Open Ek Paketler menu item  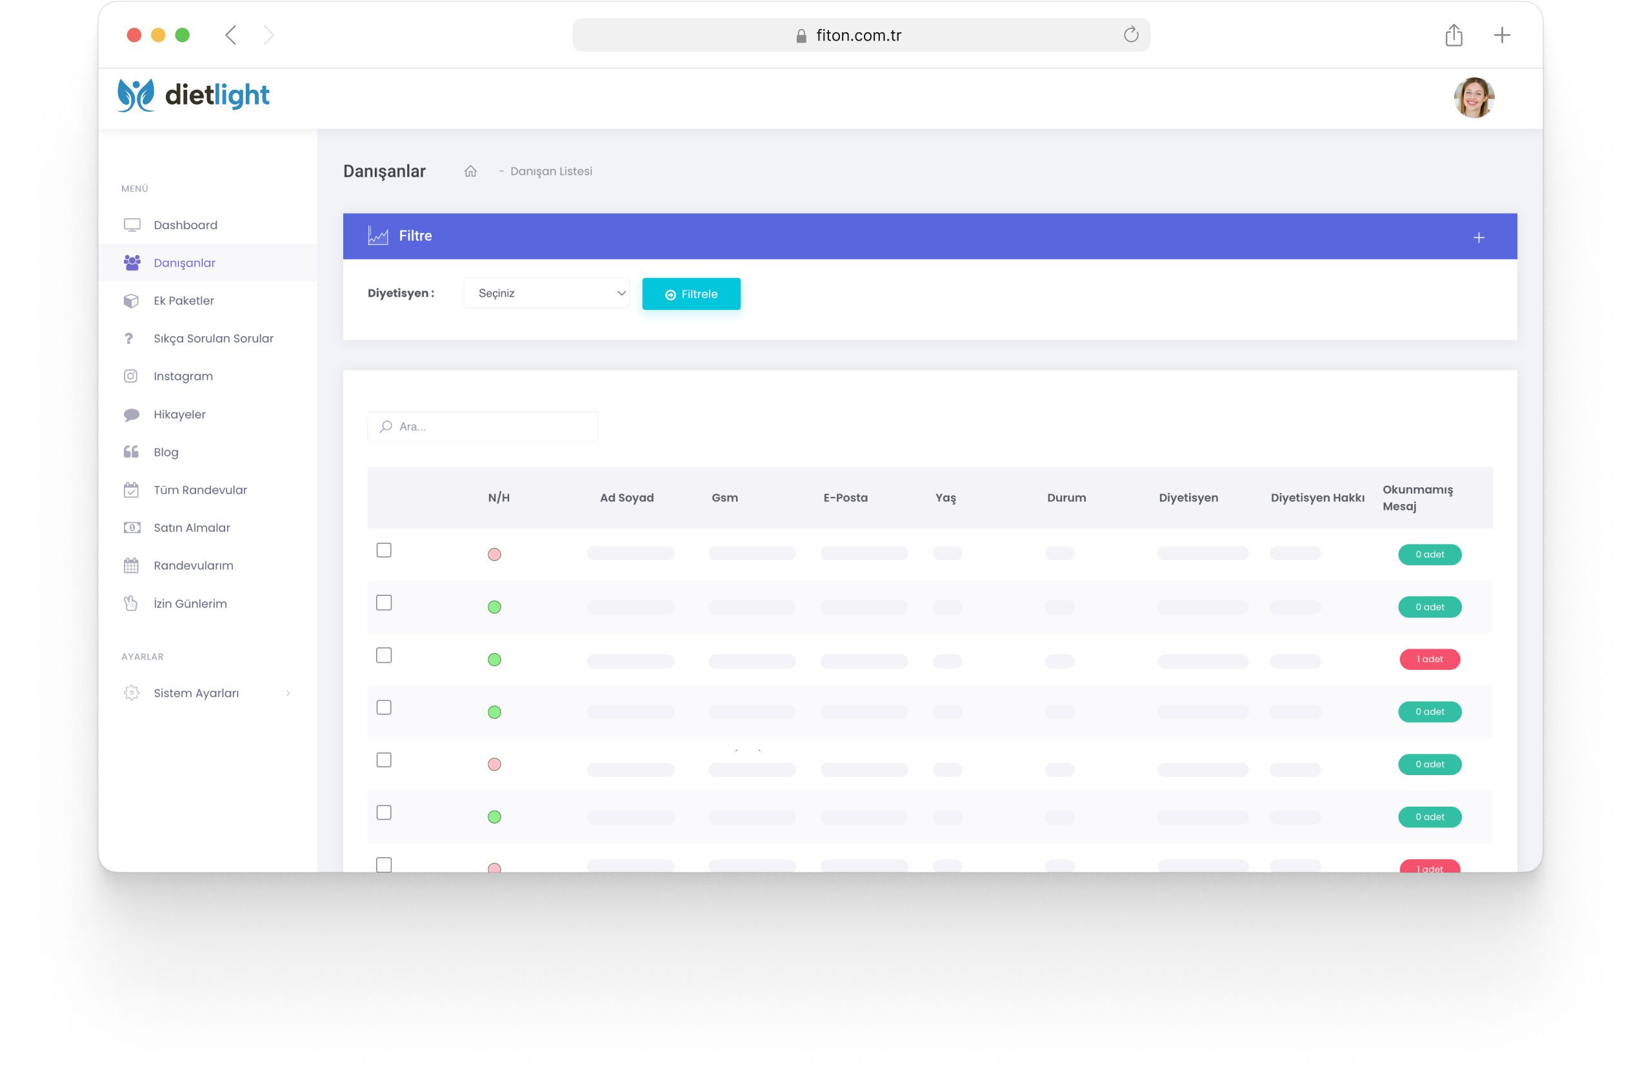(x=208, y=301)
